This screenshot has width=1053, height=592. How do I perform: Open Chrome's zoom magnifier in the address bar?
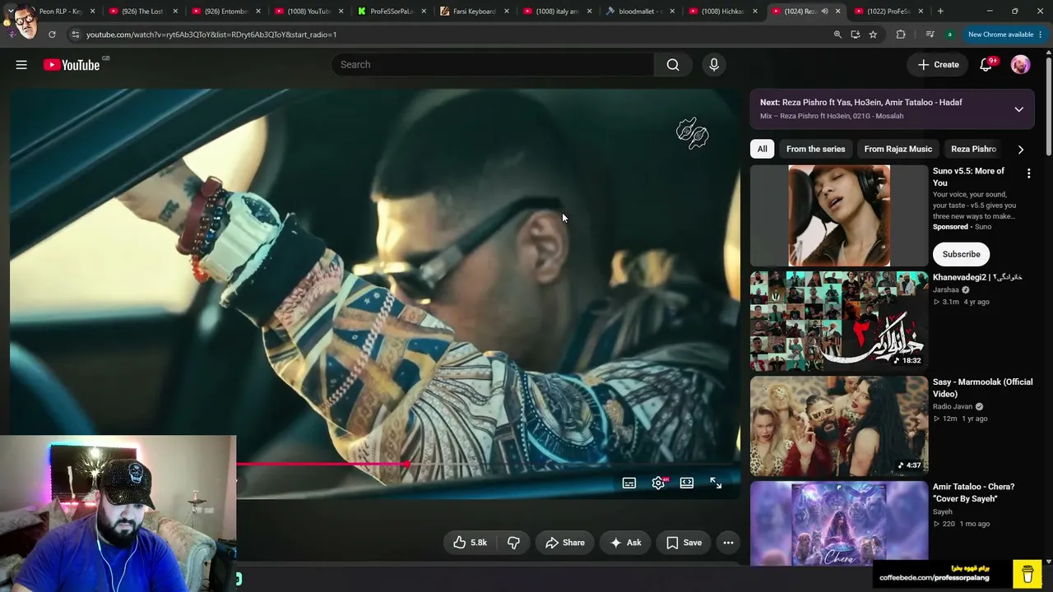[x=837, y=35]
